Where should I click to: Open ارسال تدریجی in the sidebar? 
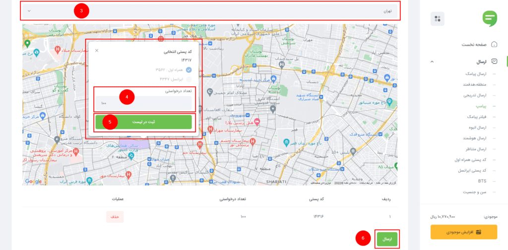tap(475, 95)
